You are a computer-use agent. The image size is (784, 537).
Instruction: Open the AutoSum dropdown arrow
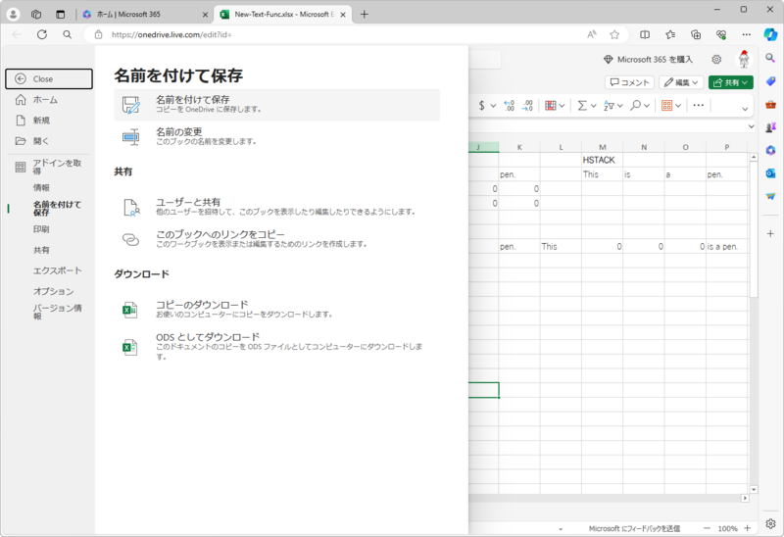pos(594,106)
